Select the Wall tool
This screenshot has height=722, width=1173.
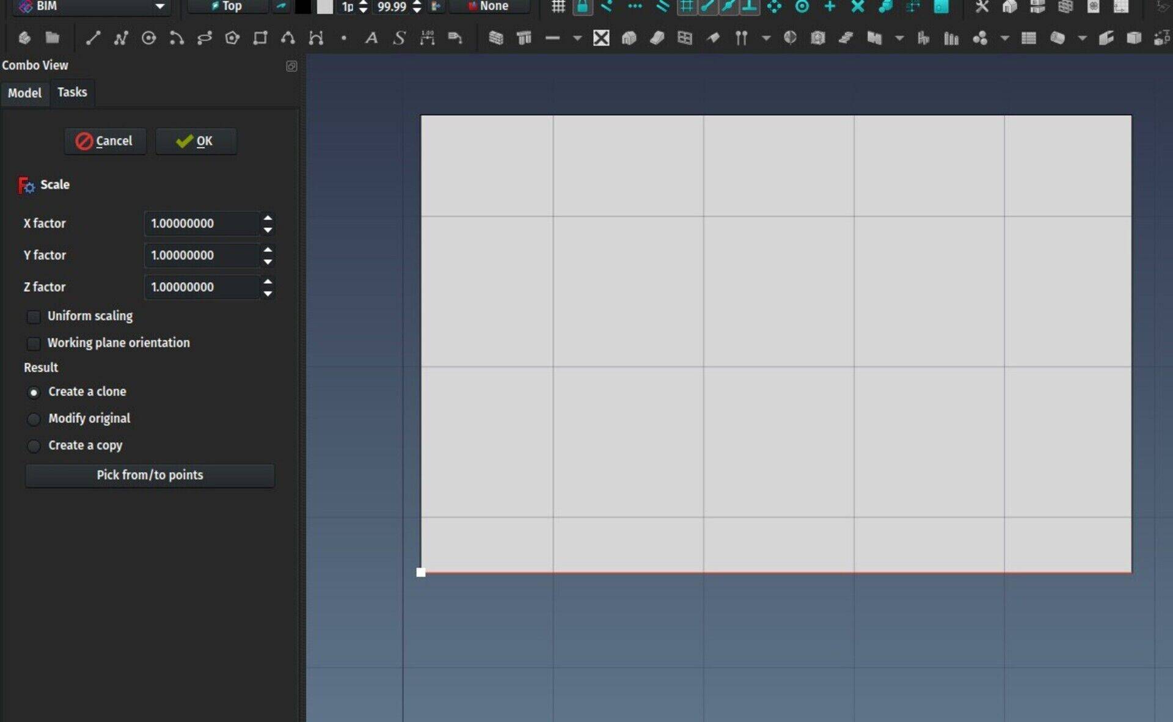pos(496,38)
